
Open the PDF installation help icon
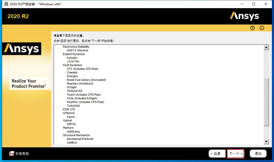pos(12,154)
